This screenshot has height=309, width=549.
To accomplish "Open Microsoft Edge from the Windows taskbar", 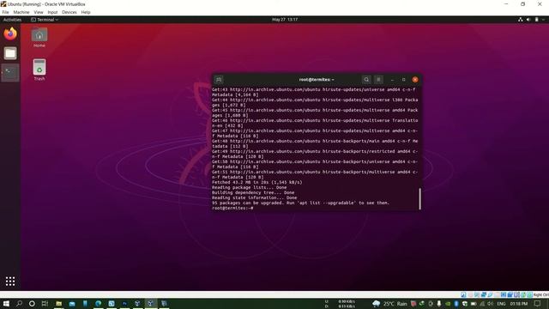I will (x=99, y=303).
